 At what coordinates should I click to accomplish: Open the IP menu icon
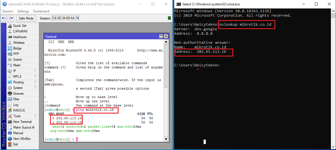(x=10, y=71)
